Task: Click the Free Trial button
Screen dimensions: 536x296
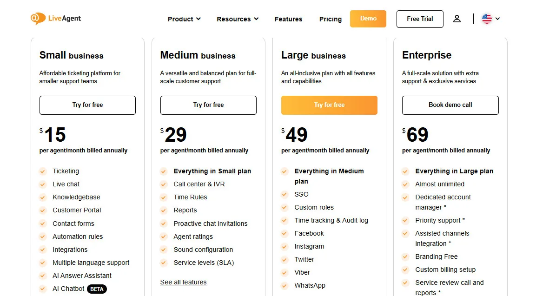Action: [x=419, y=19]
